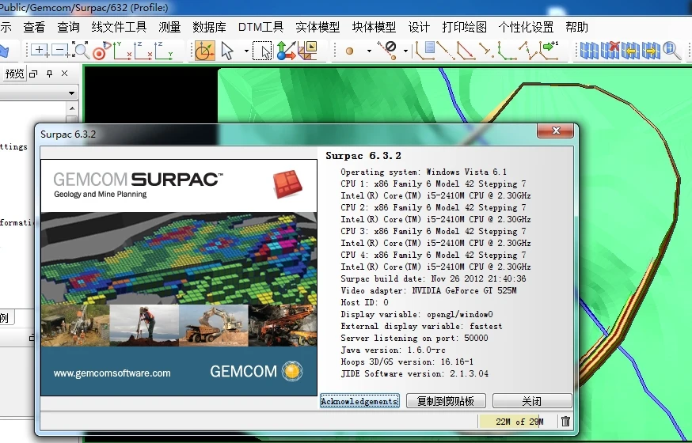This screenshot has height=443, width=692.
Task: Select the arrow pointer tool
Action: 227,51
